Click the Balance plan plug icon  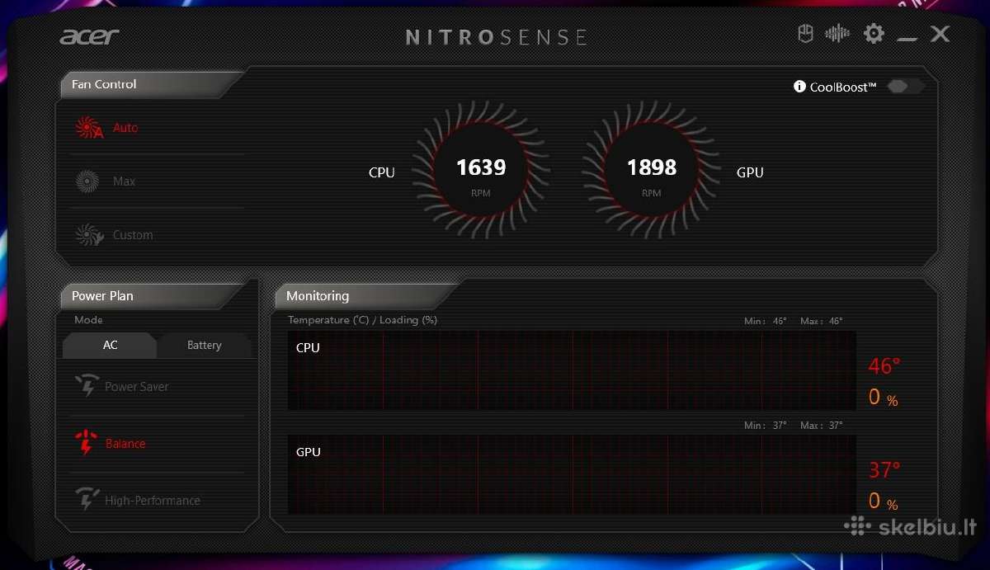(86, 443)
